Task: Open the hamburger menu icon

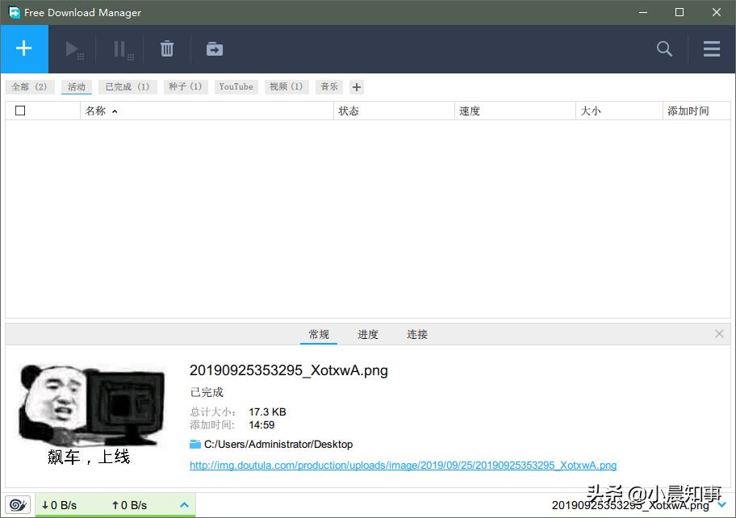Action: point(711,48)
